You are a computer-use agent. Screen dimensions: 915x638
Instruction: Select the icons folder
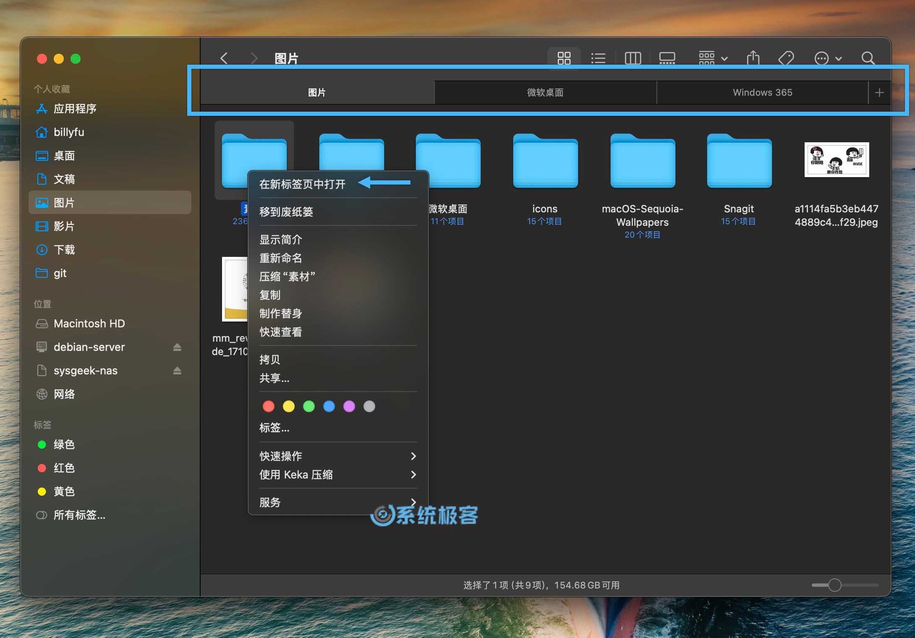click(x=545, y=161)
